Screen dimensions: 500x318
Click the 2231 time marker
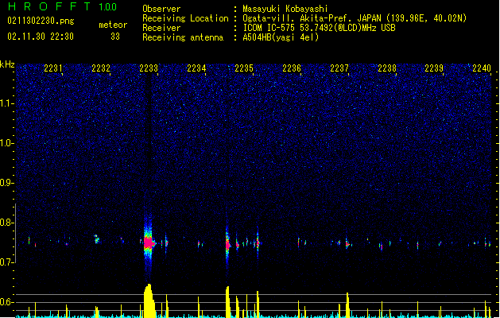coord(53,68)
